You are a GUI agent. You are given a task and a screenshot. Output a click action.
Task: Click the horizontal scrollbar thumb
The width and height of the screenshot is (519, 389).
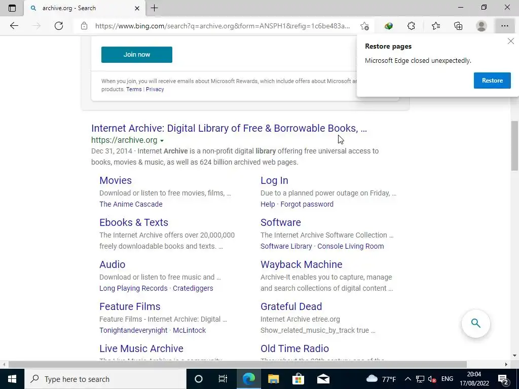[237, 364]
